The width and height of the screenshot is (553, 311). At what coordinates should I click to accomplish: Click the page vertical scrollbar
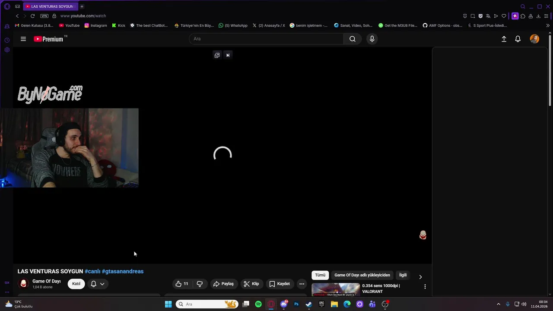click(x=550, y=71)
